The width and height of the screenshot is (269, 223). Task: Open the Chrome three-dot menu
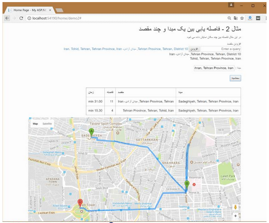tap(266, 18)
